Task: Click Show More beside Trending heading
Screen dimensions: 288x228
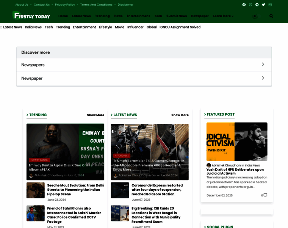Action: point(95,115)
